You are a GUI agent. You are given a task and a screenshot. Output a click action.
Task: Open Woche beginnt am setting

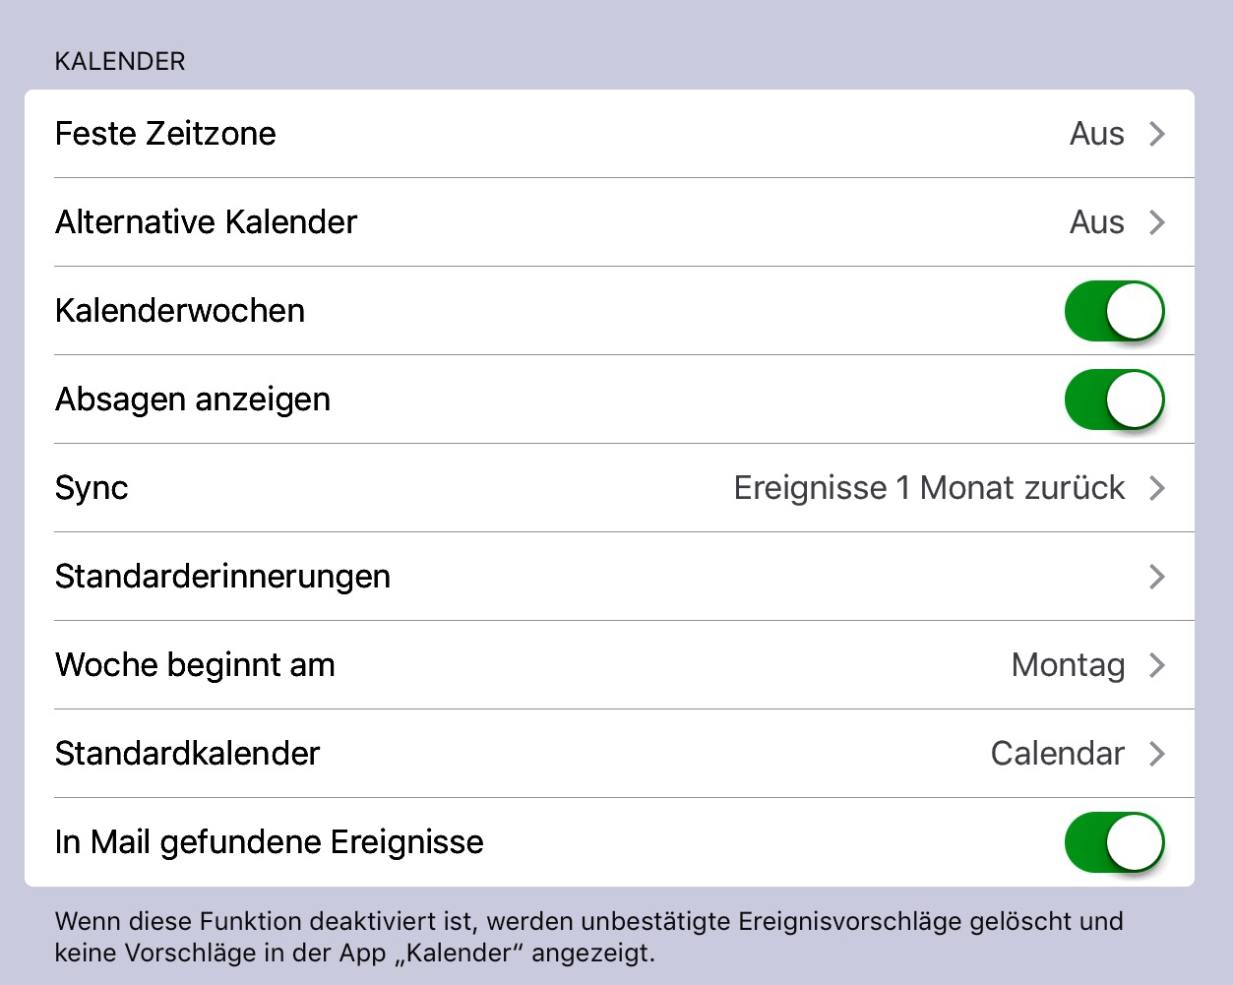(x=609, y=665)
